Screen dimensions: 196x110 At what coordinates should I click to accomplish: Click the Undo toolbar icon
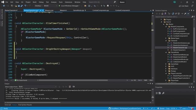[x=25, y=6]
